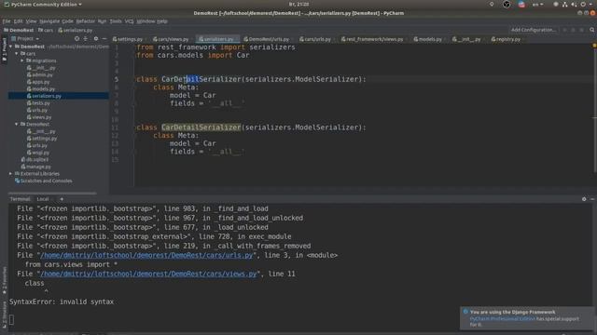Collapse the cars folder in tree
This screenshot has width=597, height=335.
pyautogui.click(x=17, y=54)
